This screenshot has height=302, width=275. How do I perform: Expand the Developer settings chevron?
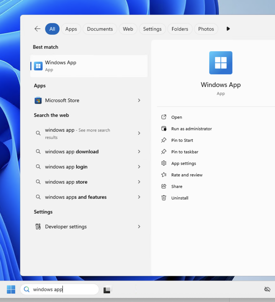pos(139,227)
